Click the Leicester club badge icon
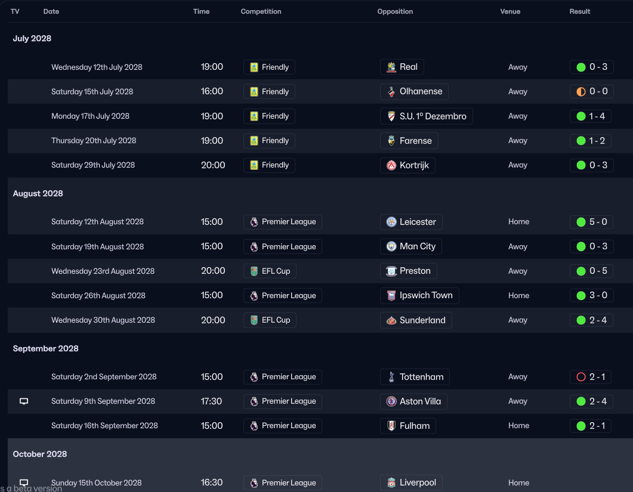 coord(391,222)
